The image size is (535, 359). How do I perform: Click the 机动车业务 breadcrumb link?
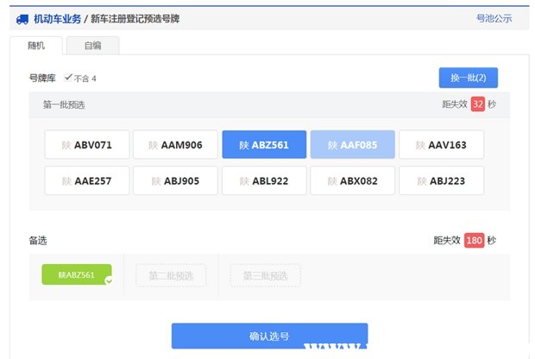[57, 18]
